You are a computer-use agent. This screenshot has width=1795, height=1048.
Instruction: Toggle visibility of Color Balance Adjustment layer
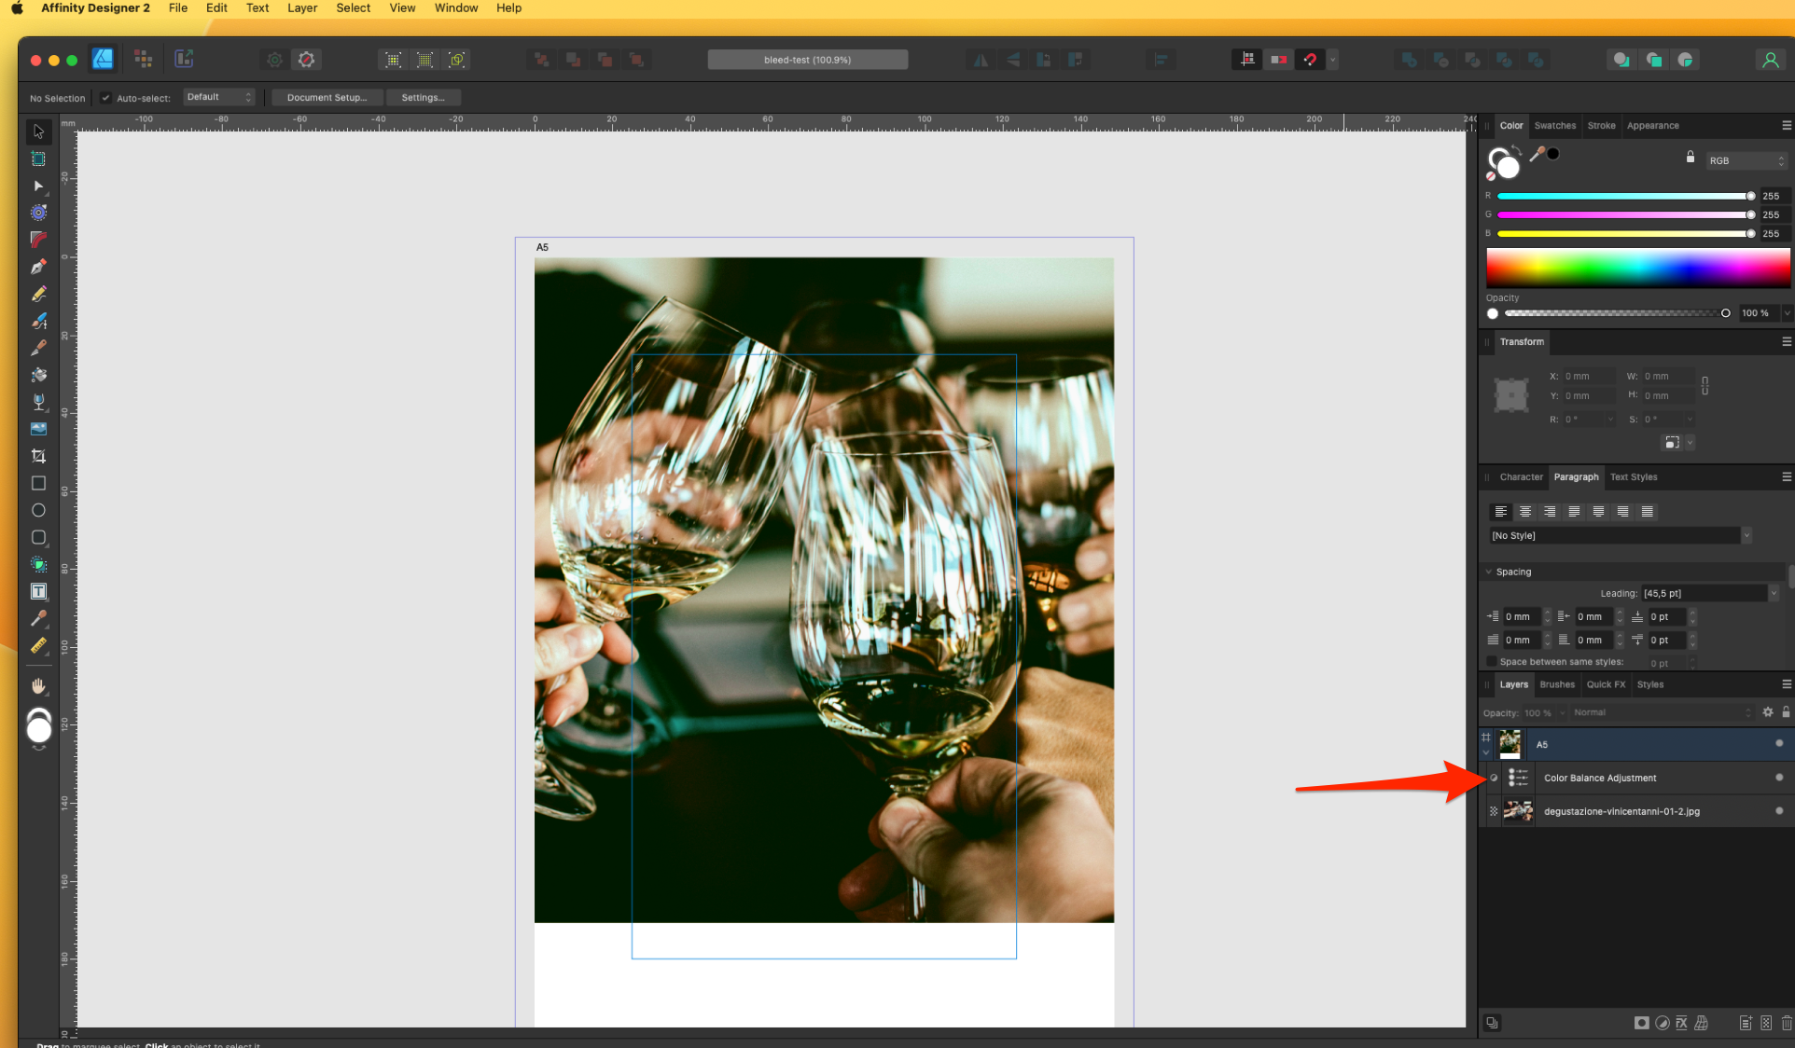point(1778,777)
